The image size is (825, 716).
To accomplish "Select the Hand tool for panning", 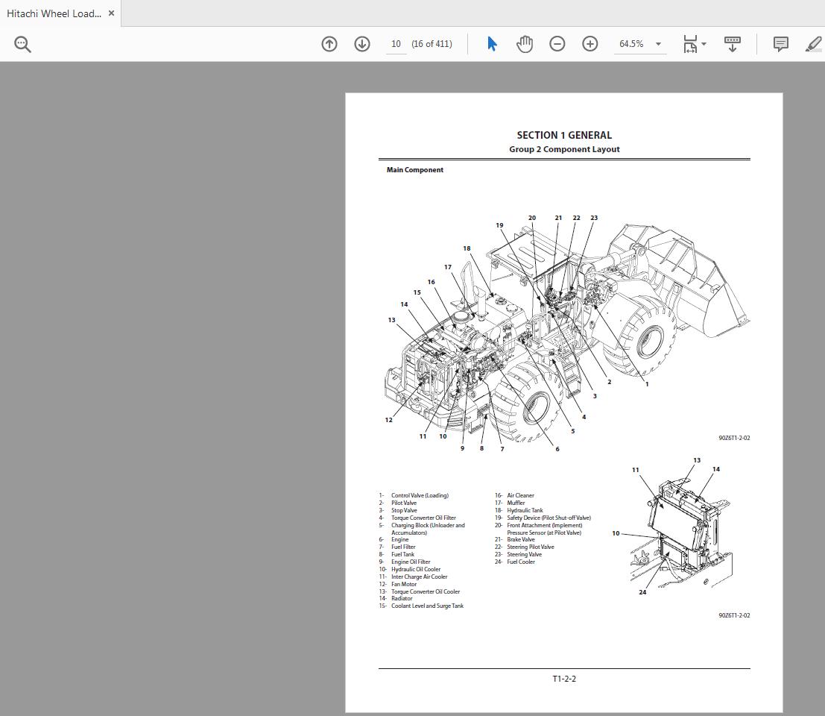I will pos(525,44).
